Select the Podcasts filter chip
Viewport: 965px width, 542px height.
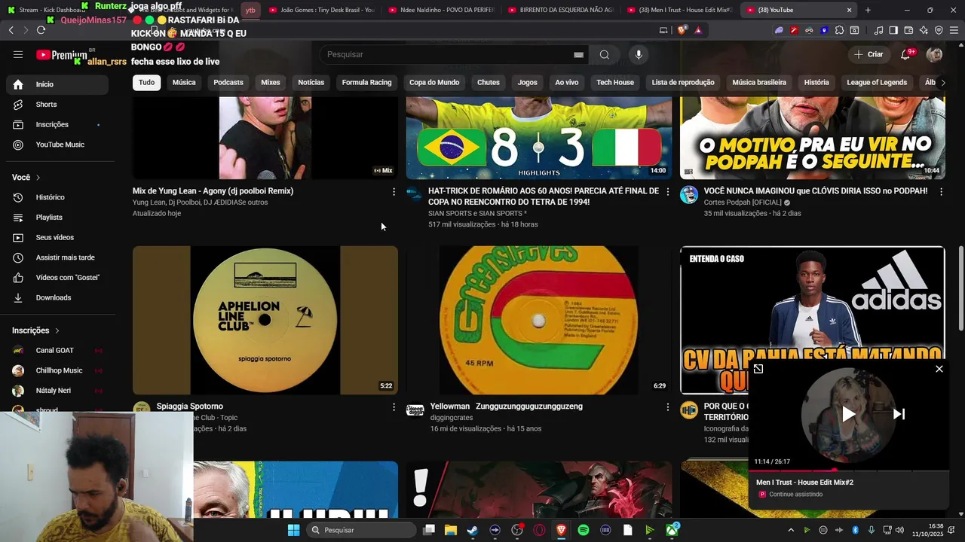pos(228,82)
